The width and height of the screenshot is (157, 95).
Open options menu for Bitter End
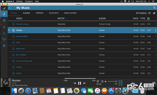(x=155, y=49)
